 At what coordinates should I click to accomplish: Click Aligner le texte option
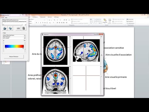pyautogui.click(x=76, y=21)
